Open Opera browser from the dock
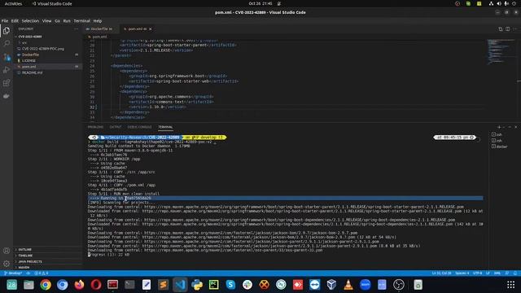 [x=96, y=285]
